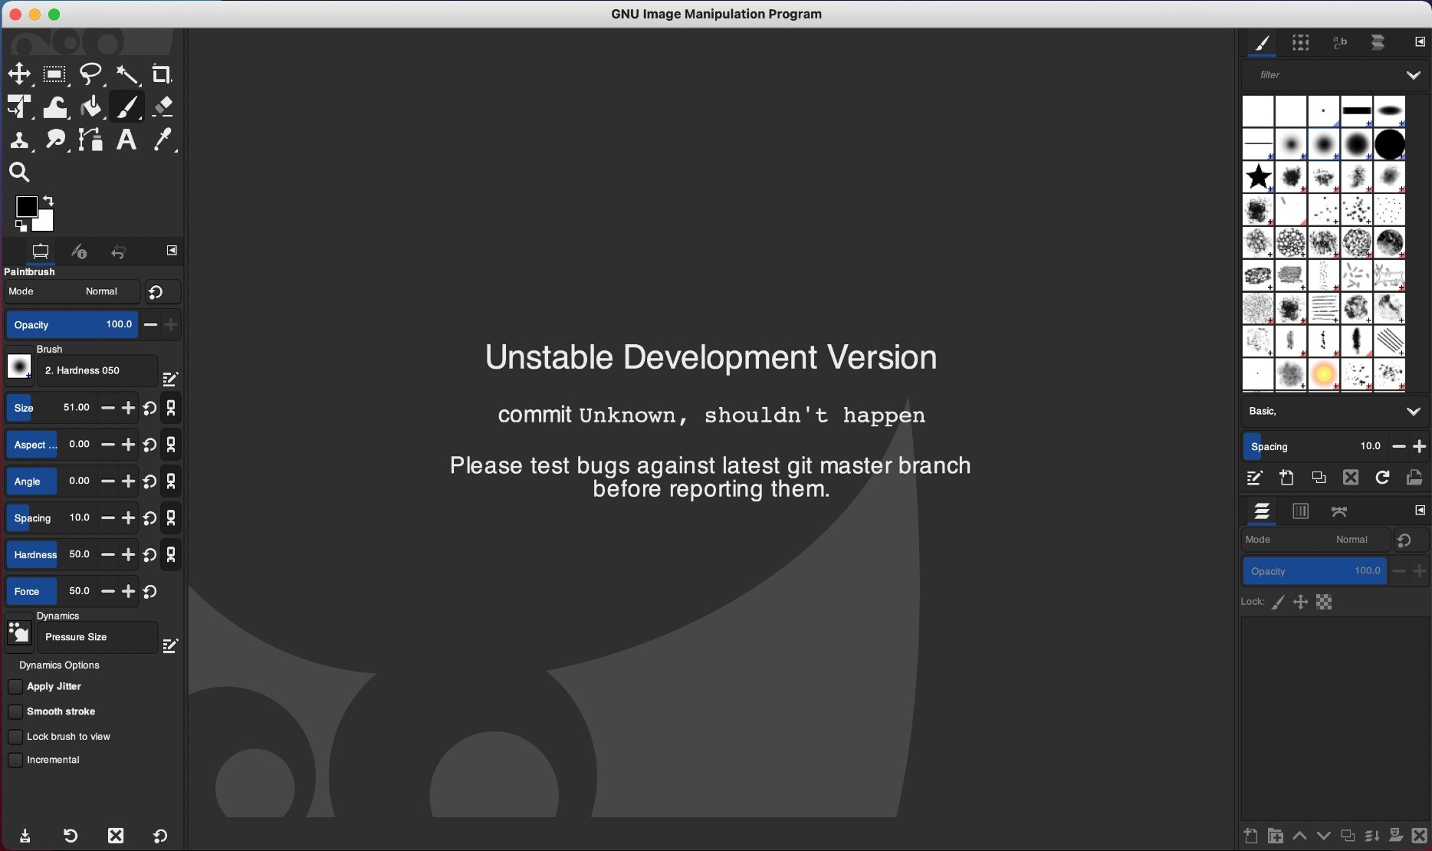Switch to the Channels tab
Screen dimensions: 1432x851
pos(1300,511)
